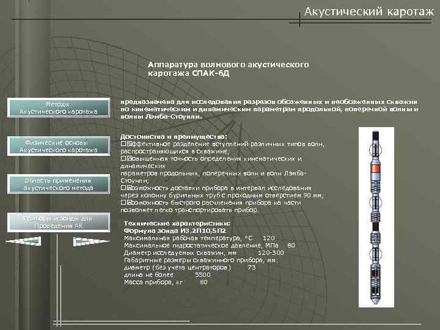The height and width of the screenshot is (330, 440).
Task: Open Приборы и зонды для проведения АК
Action: click(x=59, y=222)
